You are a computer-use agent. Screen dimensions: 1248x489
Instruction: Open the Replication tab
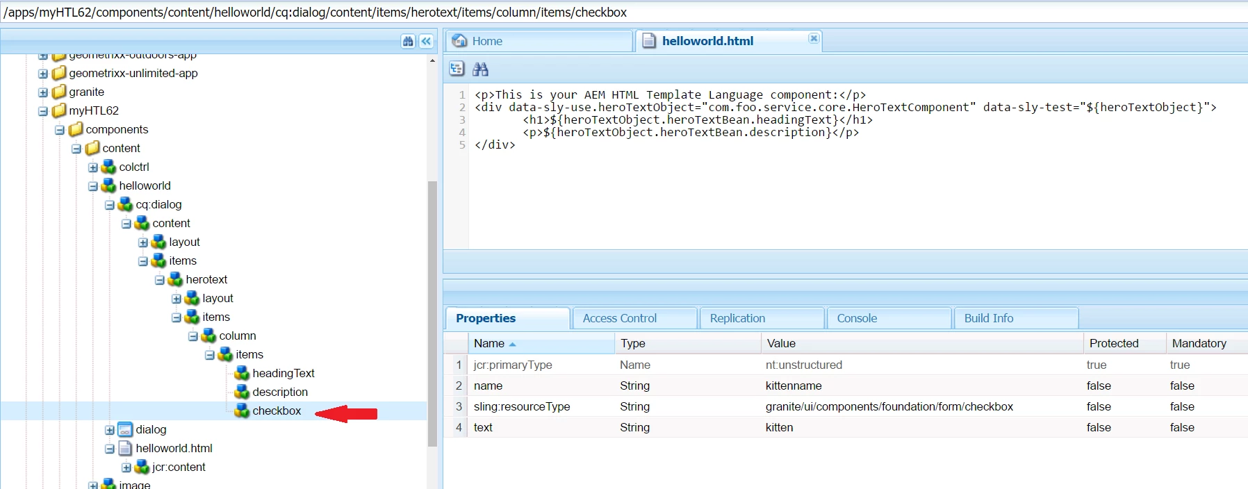762,318
